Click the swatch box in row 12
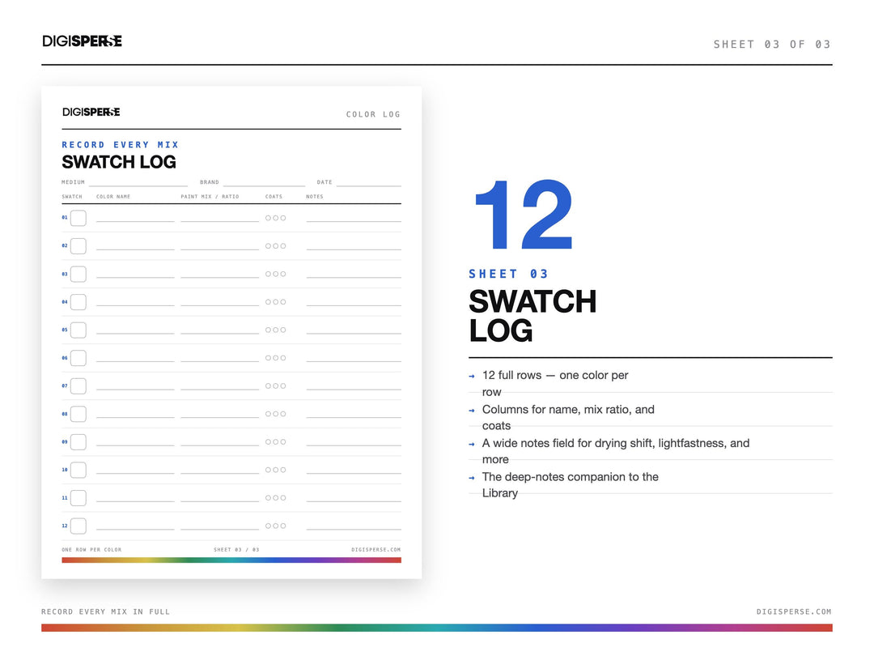Viewport: 874px width, 656px height. click(78, 526)
